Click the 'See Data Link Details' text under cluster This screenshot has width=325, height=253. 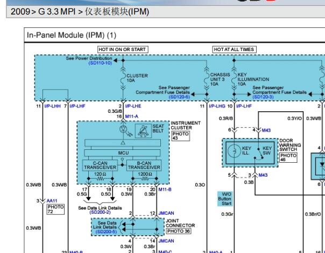pyautogui.click(x=100, y=208)
